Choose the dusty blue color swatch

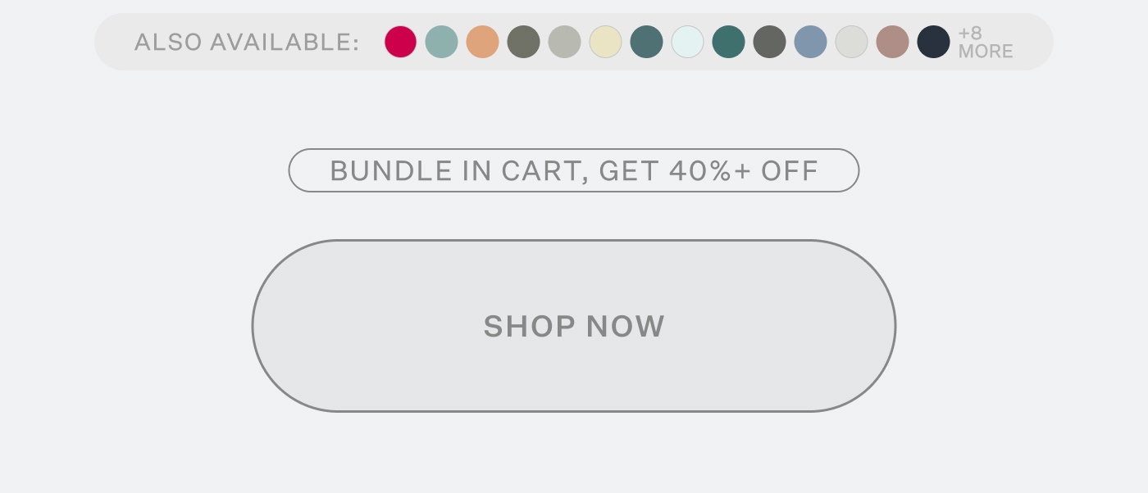coord(810,42)
